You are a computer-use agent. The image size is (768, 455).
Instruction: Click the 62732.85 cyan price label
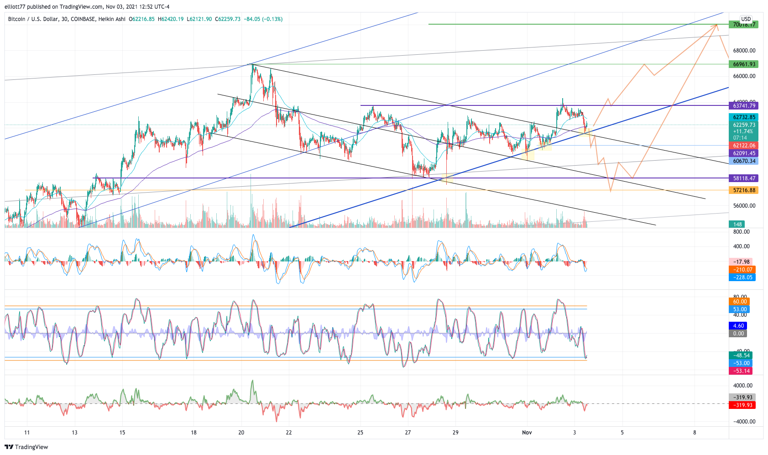(x=744, y=117)
